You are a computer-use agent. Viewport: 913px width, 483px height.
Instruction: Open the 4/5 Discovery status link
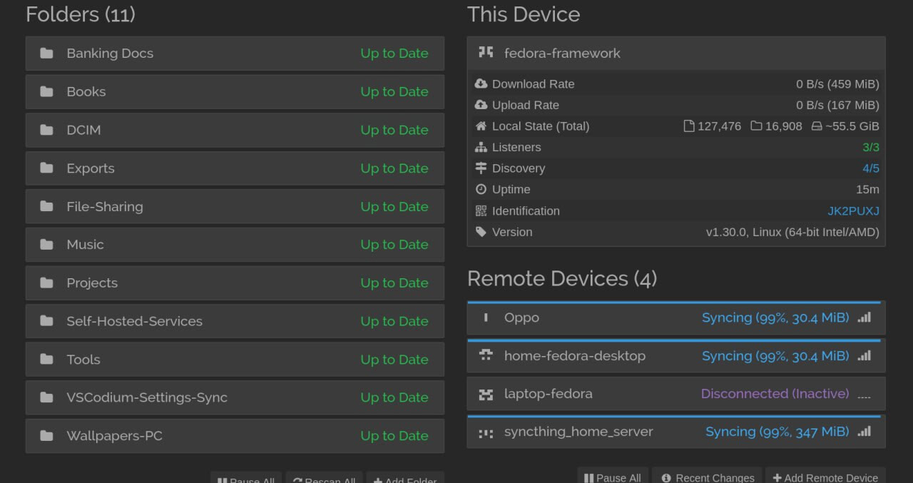[x=870, y=168]
